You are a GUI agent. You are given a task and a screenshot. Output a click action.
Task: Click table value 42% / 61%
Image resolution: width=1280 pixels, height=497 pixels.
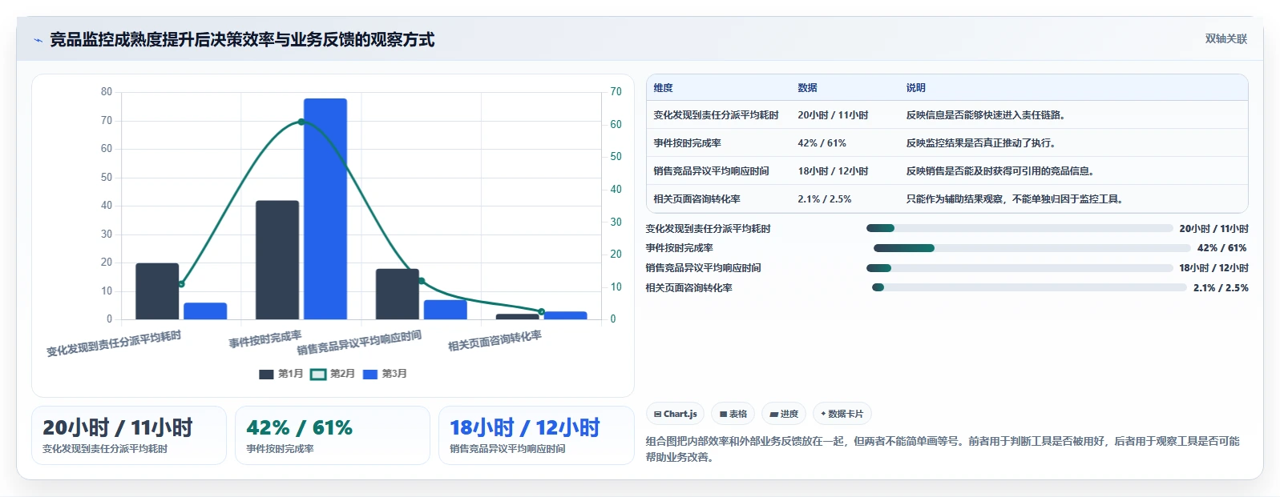[822, 143]
